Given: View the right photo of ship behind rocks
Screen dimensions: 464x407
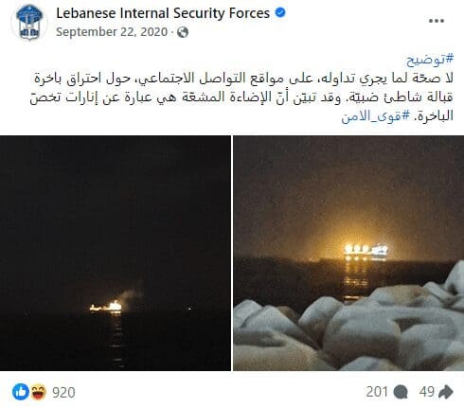Looking at the screenshot, I should (348, 253).
